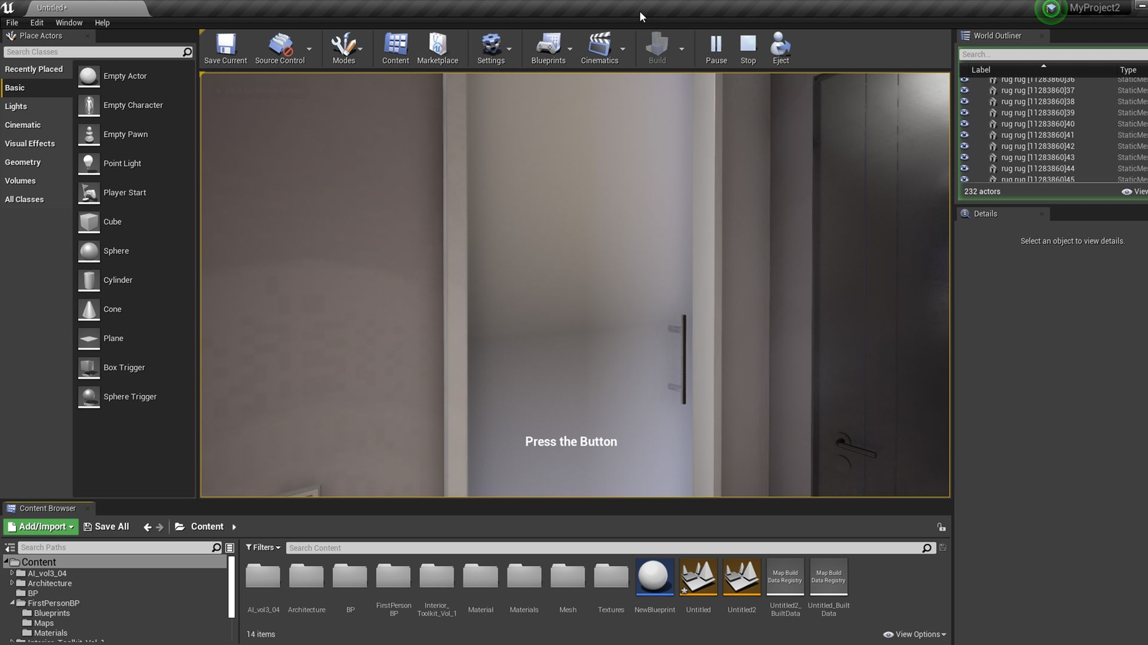Toggle visibility of rug [11283860]41
Image resolution: width=1148 pixels, height=645 pixels.
pyautogui.click(x=964, y=135)
